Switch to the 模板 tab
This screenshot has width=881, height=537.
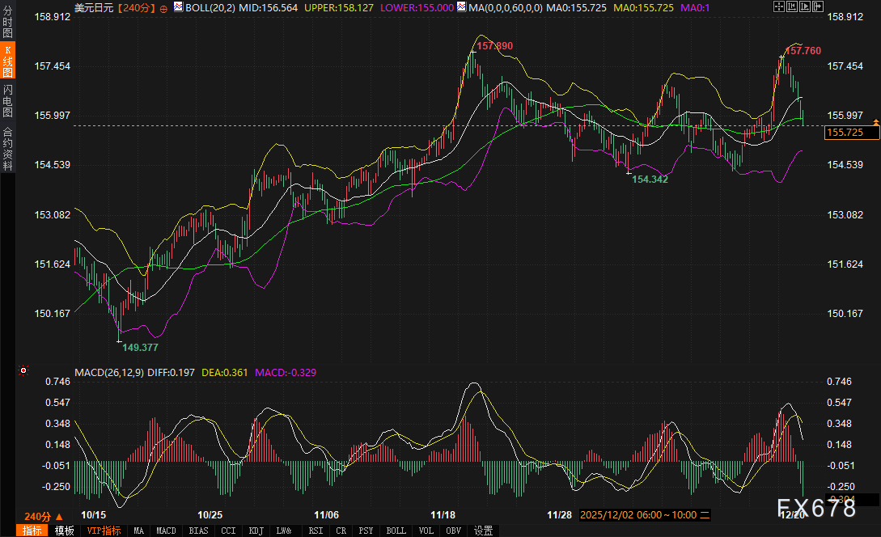click(x=65, y=531)
